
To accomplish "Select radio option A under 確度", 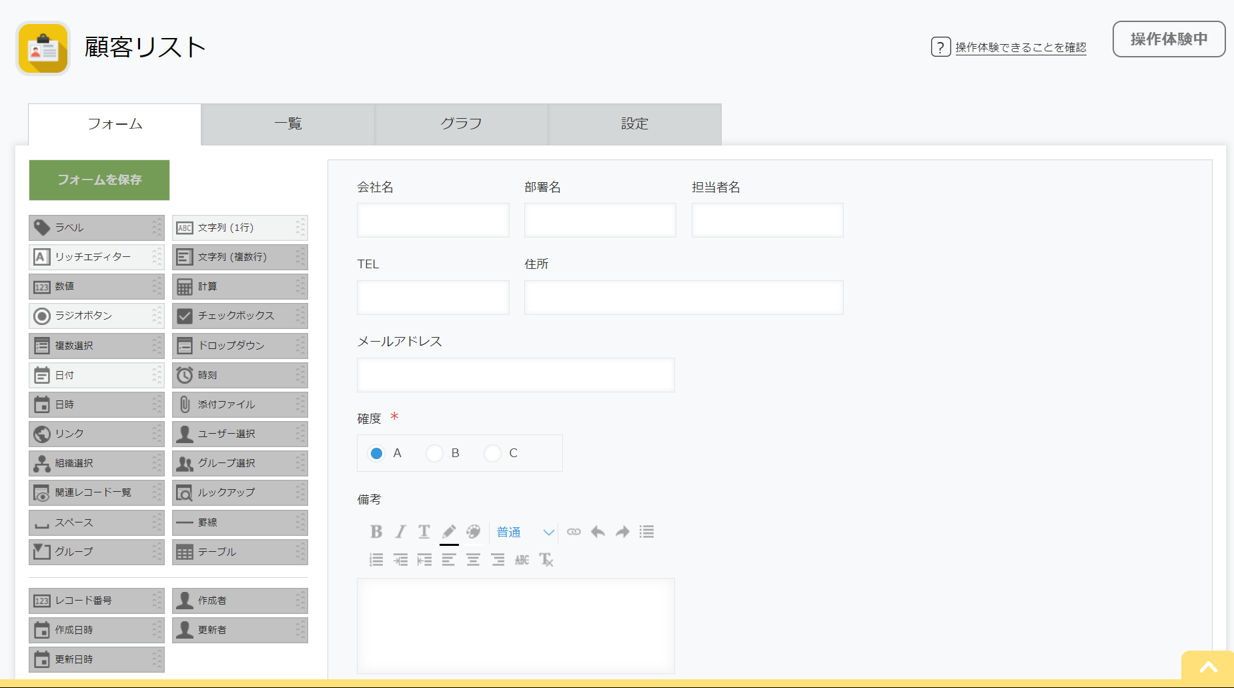I will (x=376, y=453).
